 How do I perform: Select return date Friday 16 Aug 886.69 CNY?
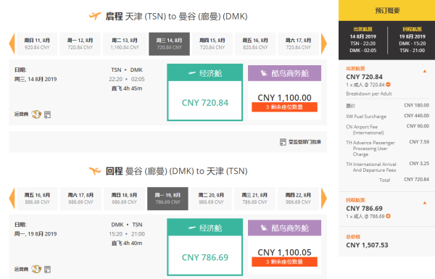pyautogui.click(x=37, y=199)
